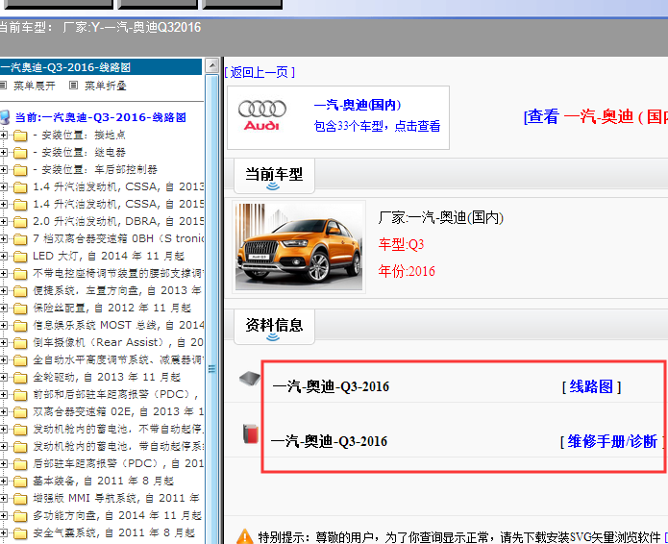668x544 pixels.
Task: Open the 线路图 link for Q3-2016
Action: [591, 386]
